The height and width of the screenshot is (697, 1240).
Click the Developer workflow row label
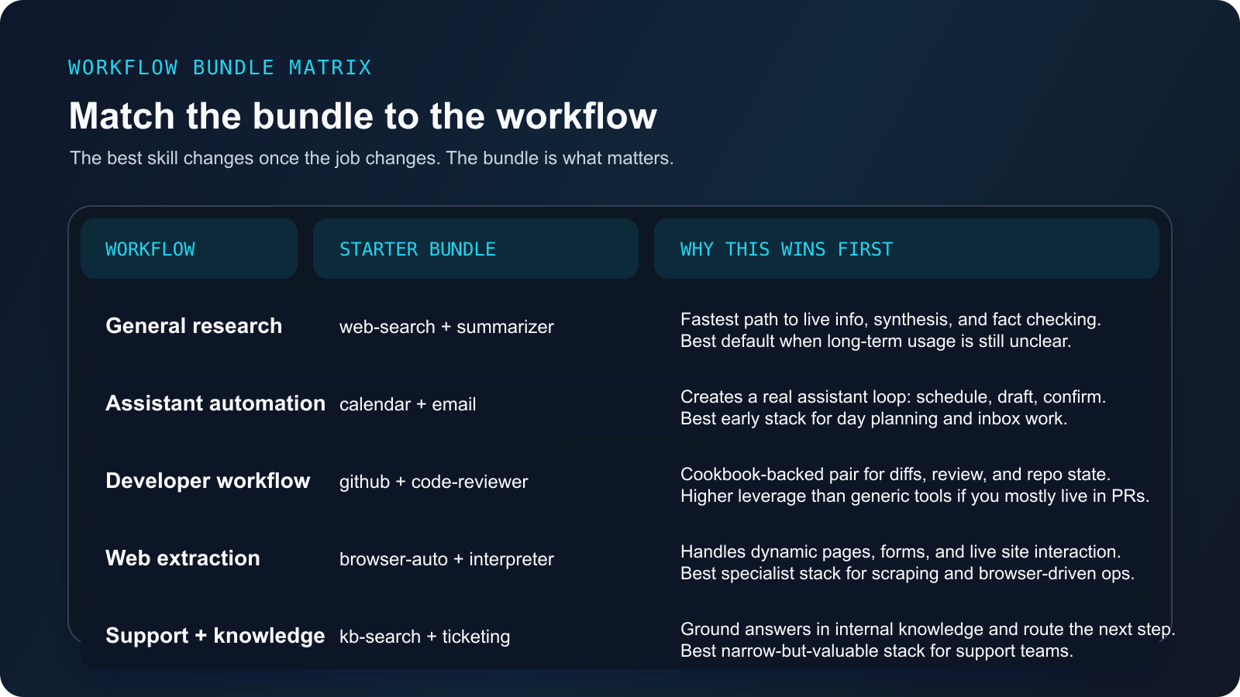pyautogui.click(x=207, y=480)
